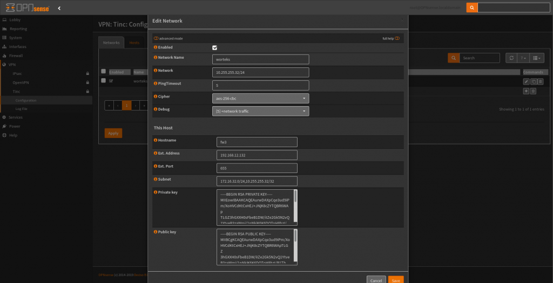
Task: Open Firewall in the sidebar menu
Action: [16, 56]
